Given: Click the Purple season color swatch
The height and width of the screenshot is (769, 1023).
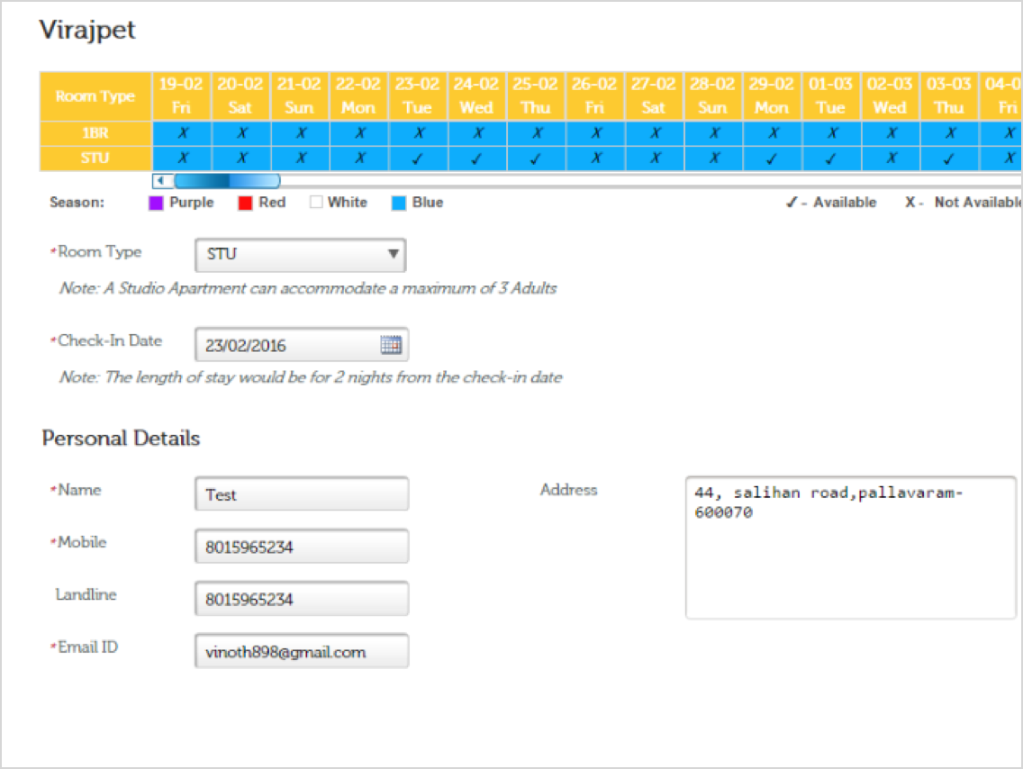Looking at the screenshot, I should pos(155,204).
